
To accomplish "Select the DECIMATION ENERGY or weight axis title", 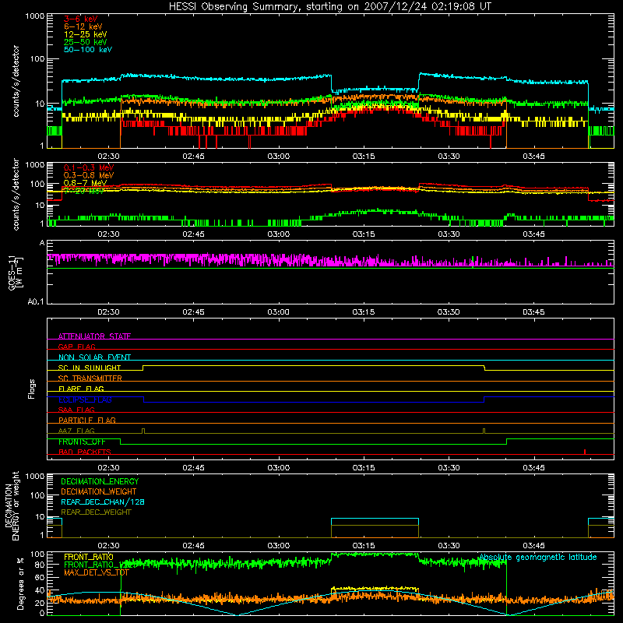I will click(x=12, y=505).
